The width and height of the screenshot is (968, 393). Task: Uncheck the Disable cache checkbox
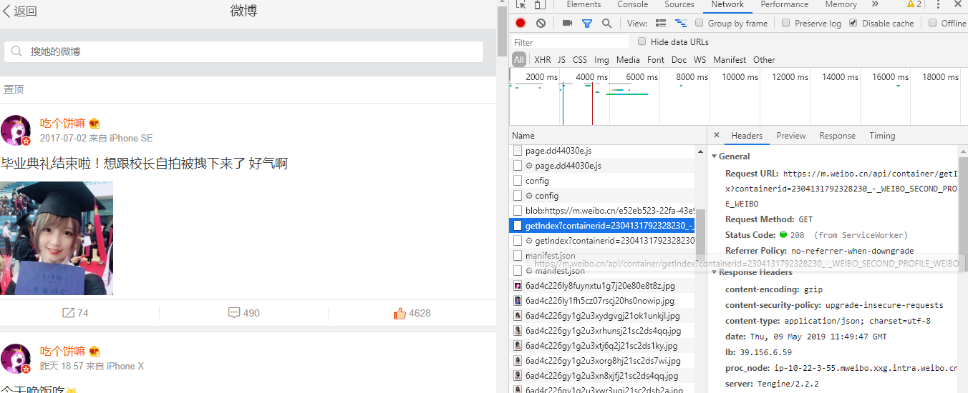853,23
